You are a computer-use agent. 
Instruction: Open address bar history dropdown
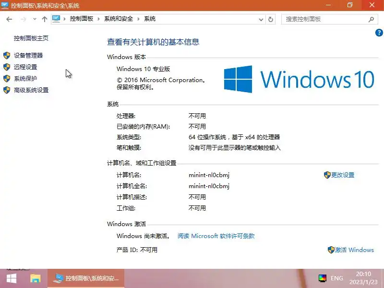(261, 19)
